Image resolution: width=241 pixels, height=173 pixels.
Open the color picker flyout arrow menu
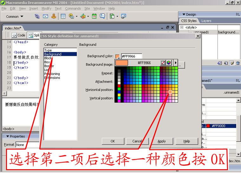tap(176, 63)
